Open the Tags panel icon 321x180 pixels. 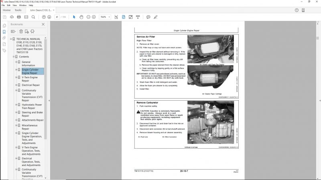(x=4, y=51)
